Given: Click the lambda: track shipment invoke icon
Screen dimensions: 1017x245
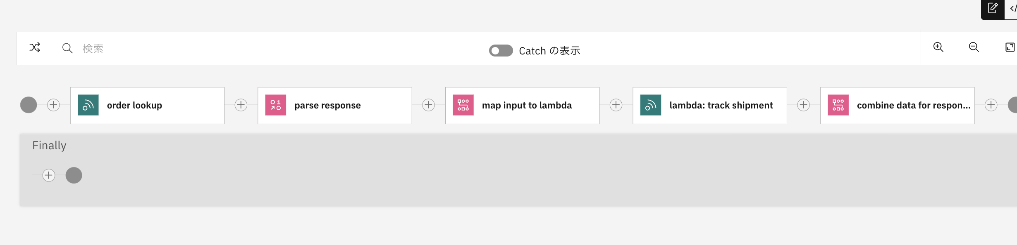Looking at the screenshot, I should [651, 105].
